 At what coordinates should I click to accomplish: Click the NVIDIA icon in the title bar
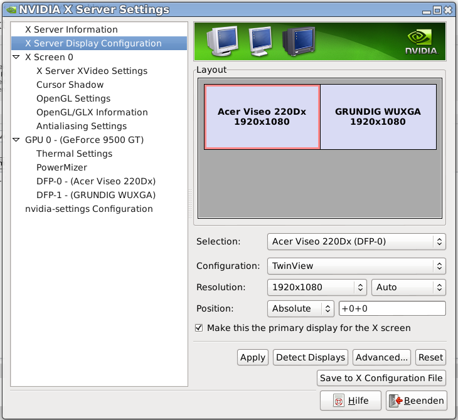(9, 9)
